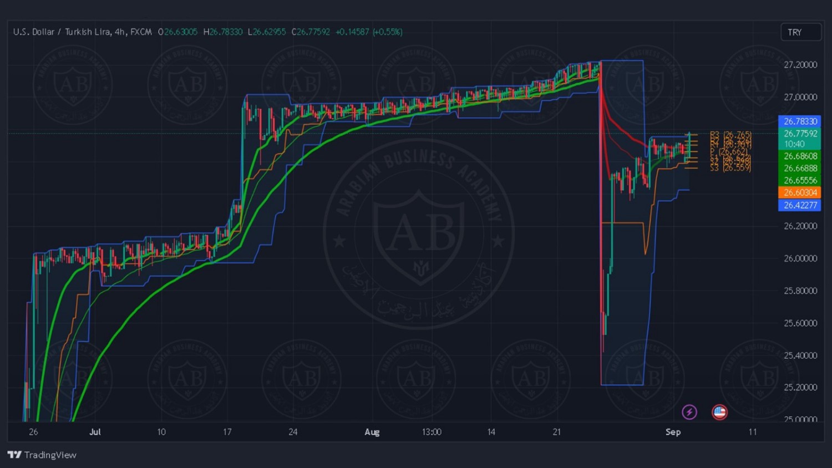832x468 pixels.
Task: Click the 25.80000 price axis label
Action: (x=800, y=291)
